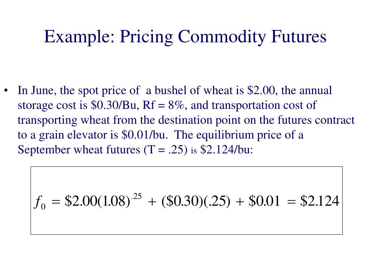This screenshot has width=371, height=278.
Task: Click the words 'futures contract' in the paragraph
Action: [x=316, y=120]
